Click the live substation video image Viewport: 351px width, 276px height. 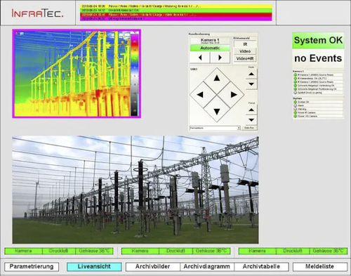point(135,190)
